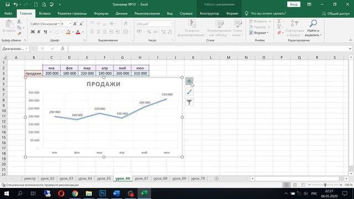The height and width of the screenshot is (199, 354).
Task: Click the AutoSum sigma icon
Action: [x=279, y=21]
